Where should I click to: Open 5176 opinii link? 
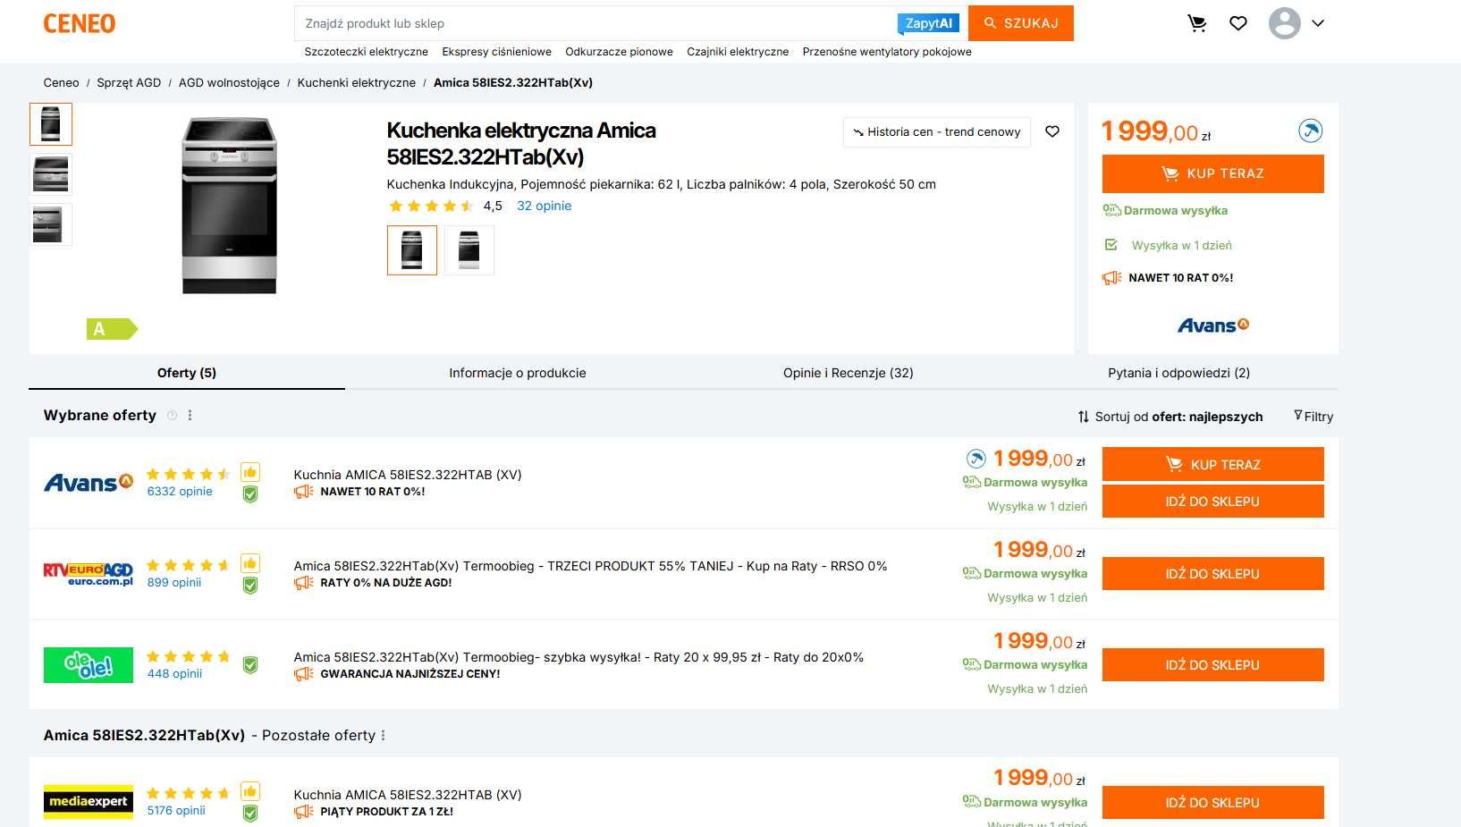point(176,811)
